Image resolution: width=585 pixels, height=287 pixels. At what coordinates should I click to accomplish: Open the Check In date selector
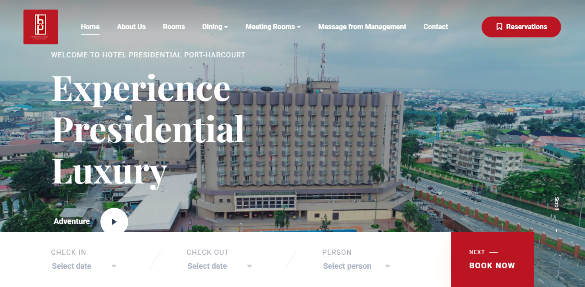pos(84,266)
